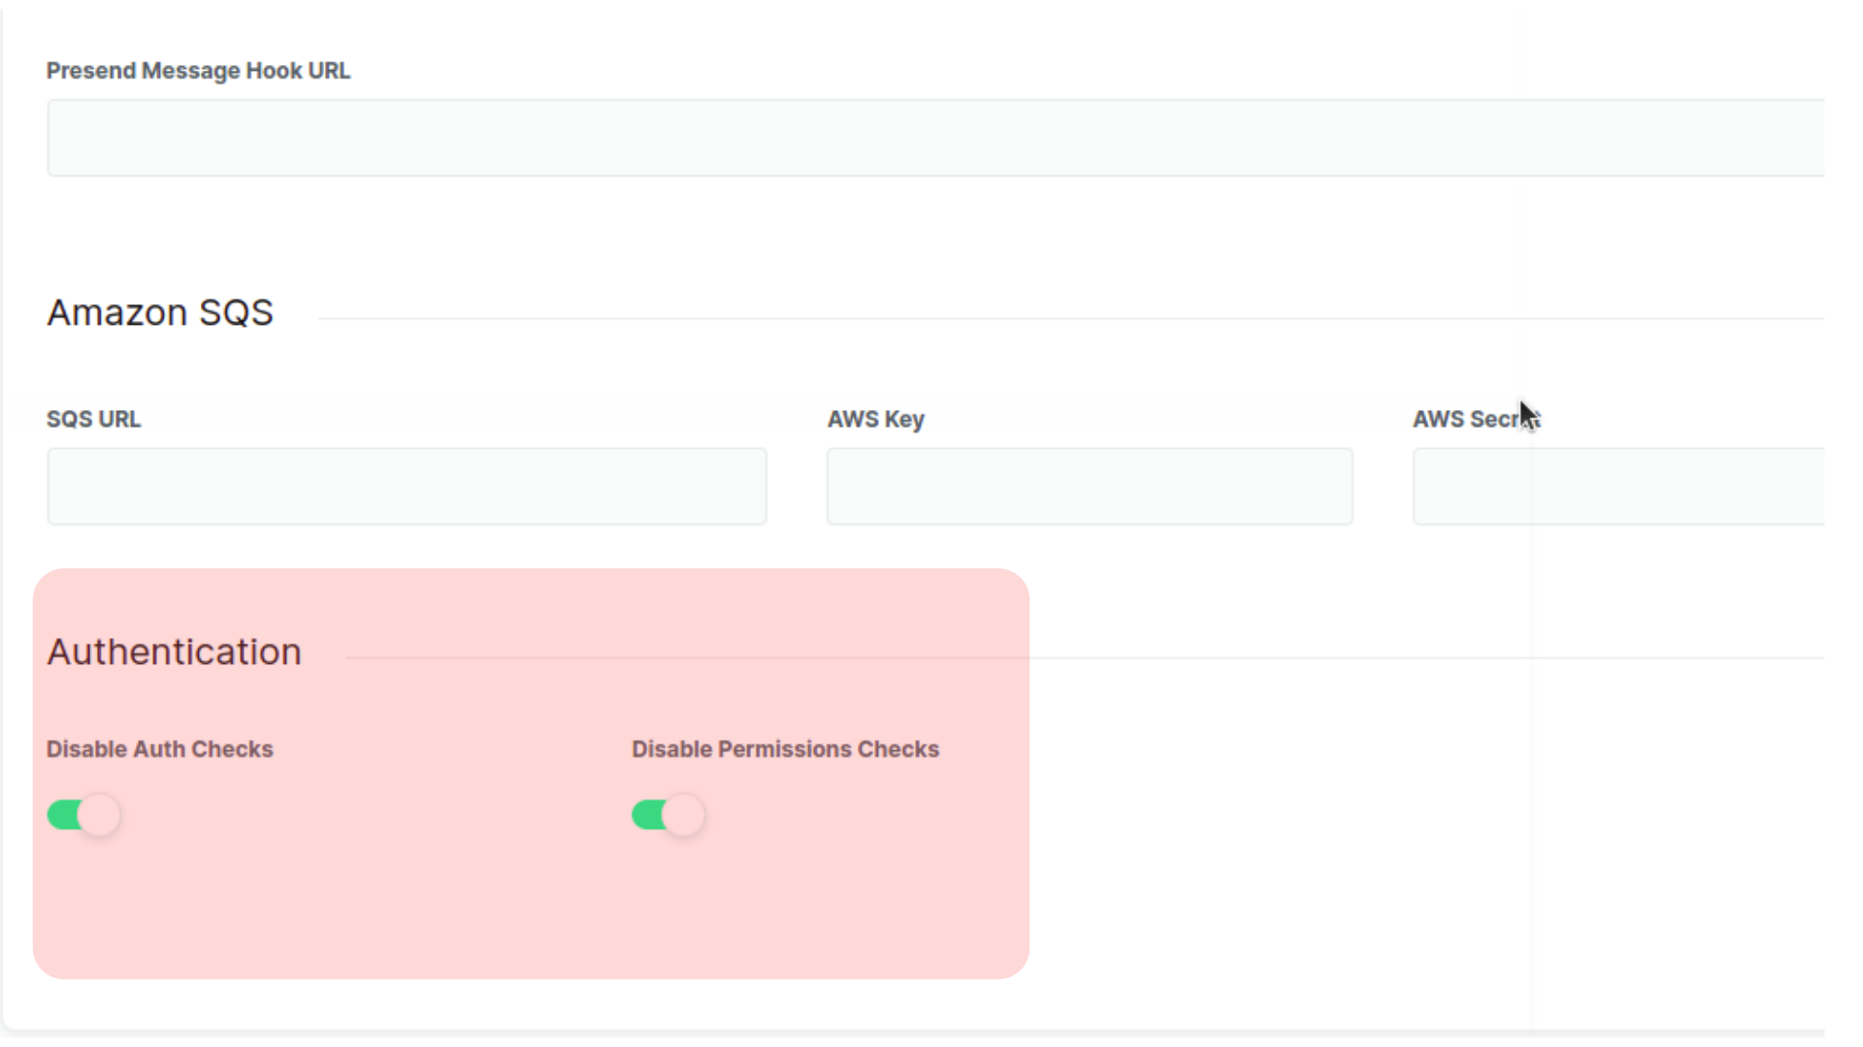The height and width of the screenshot is (1047, 1863).
Task: Click the Amazon SQS section header
Action: tap(159, 312)
